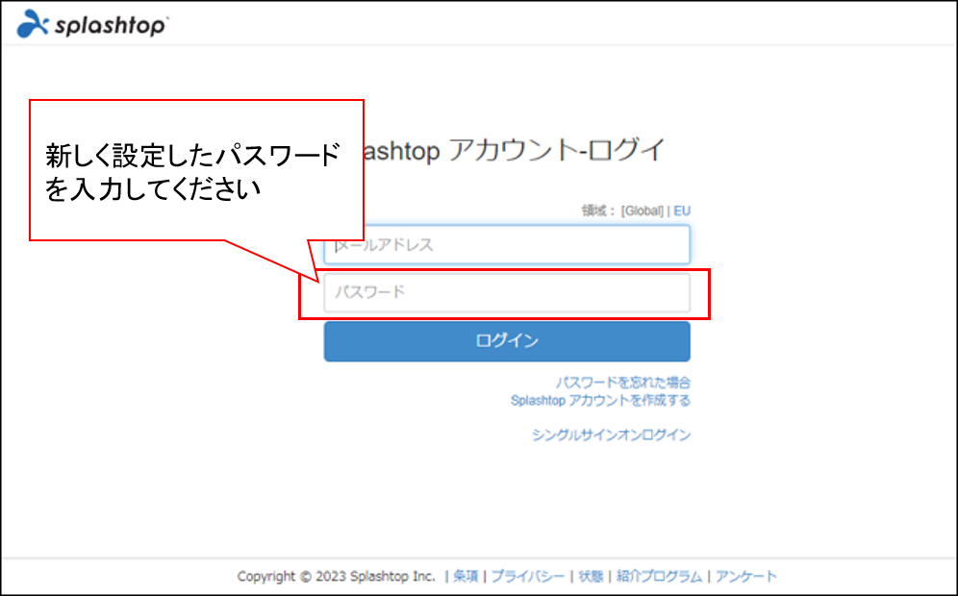Click the 領域 label text
Image resolution: width=958 pixels, height=596 pixels.
593,211
